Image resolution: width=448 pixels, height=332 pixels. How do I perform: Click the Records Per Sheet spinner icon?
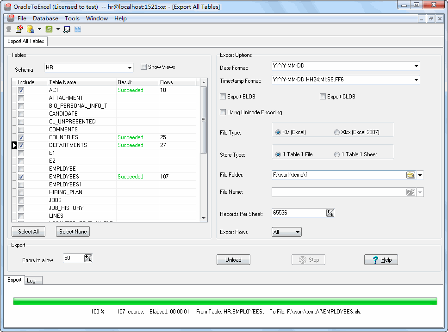(x=330, y=213)
